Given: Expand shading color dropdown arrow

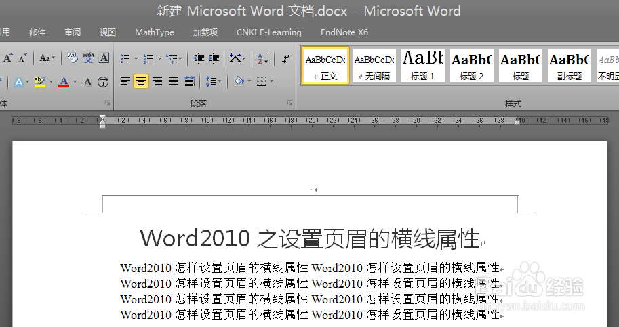Looking at the screenshot, I should coord(249,81).
